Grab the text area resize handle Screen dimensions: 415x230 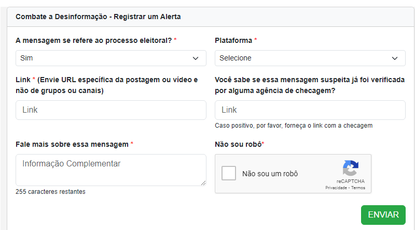tap(203, 182)
